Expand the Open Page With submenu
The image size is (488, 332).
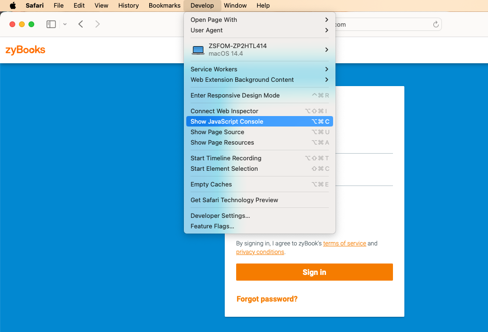tap(213, 20)
